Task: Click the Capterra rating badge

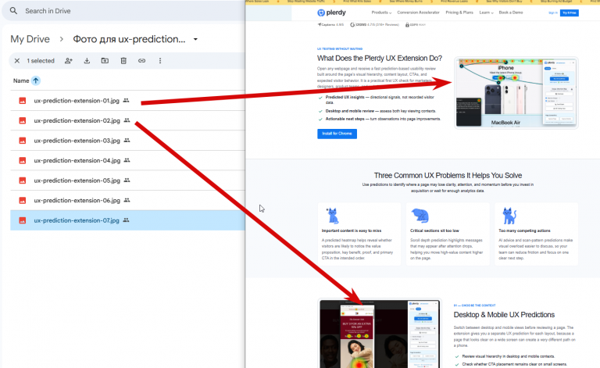Action: tap(330, 24)
